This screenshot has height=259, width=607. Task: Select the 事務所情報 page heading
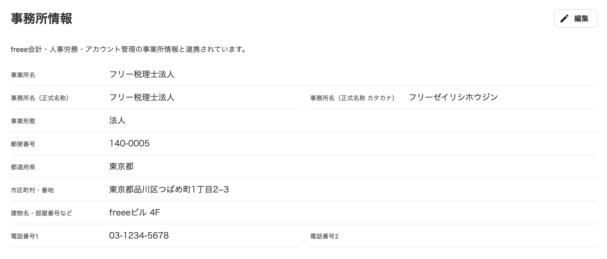(x=41, y=18)
